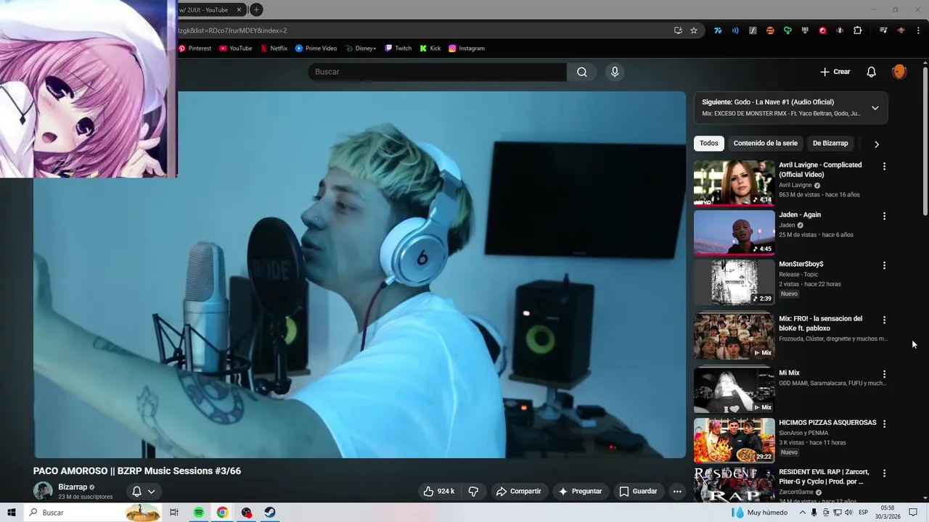929x522 pixels.
Task: Click the green cloud download extension icon
Action: click(x=787, y=30)
